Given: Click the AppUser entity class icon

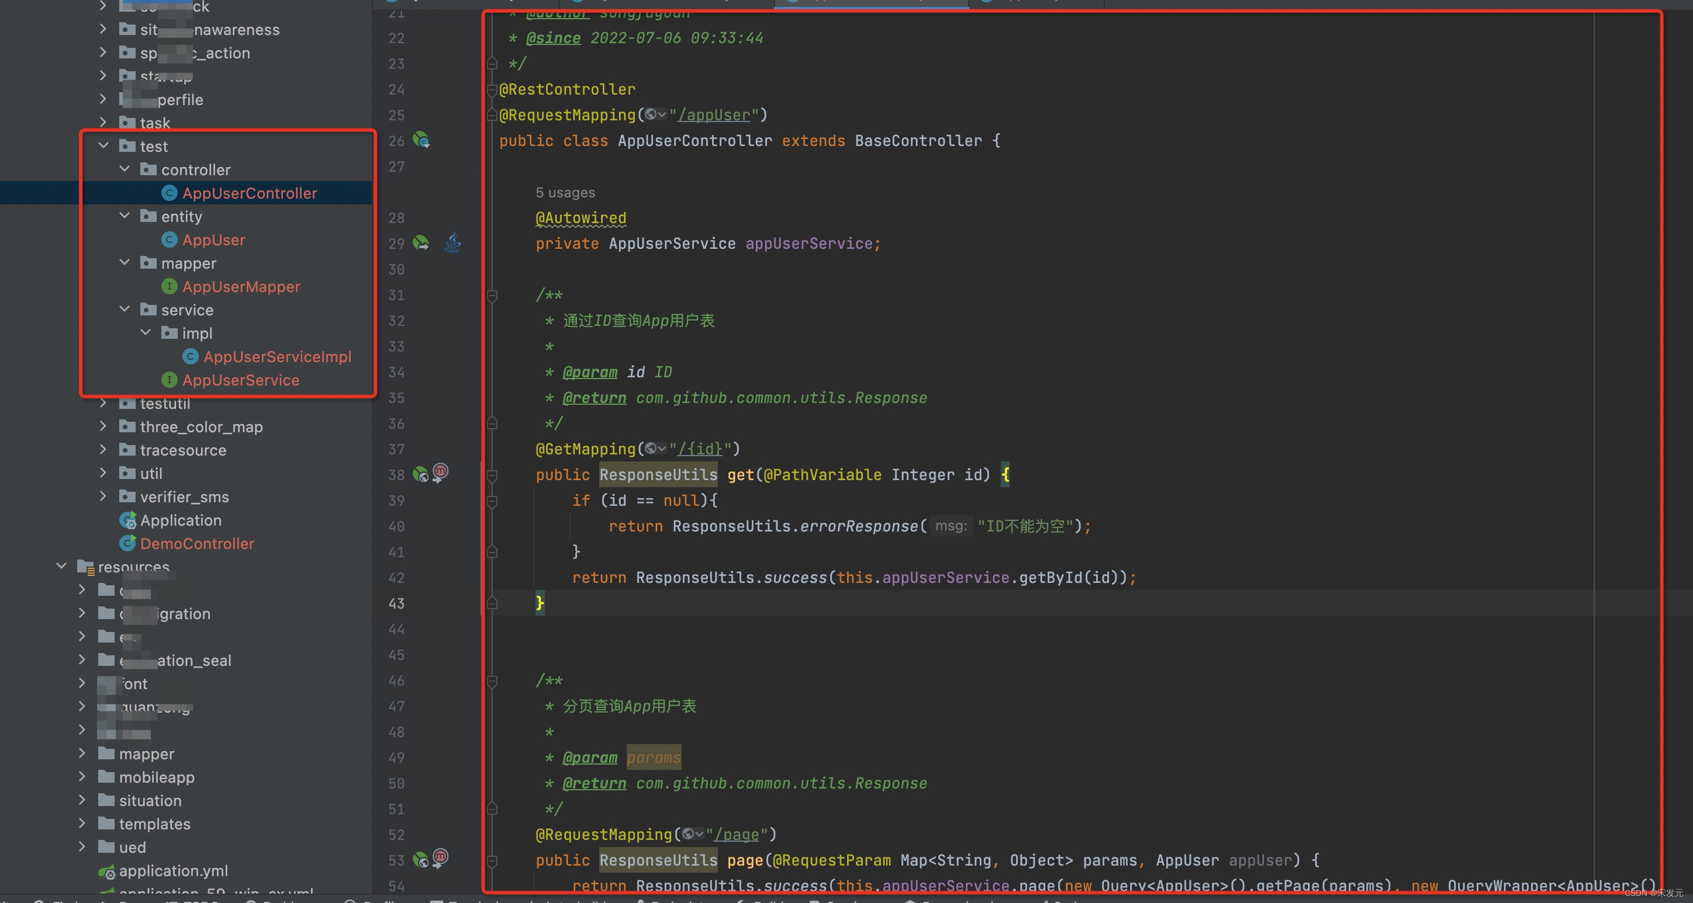Looking at the screenshot, I should pos(169,239).
